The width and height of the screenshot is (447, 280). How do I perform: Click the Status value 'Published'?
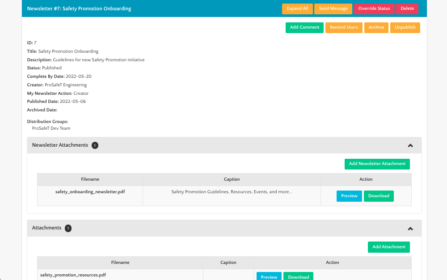click(51, 68)
